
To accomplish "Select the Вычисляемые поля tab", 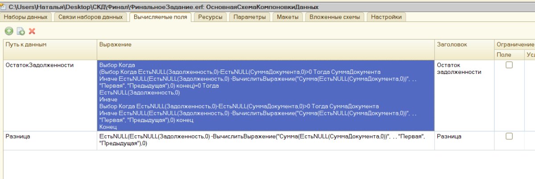I will (x=160, y=17).
